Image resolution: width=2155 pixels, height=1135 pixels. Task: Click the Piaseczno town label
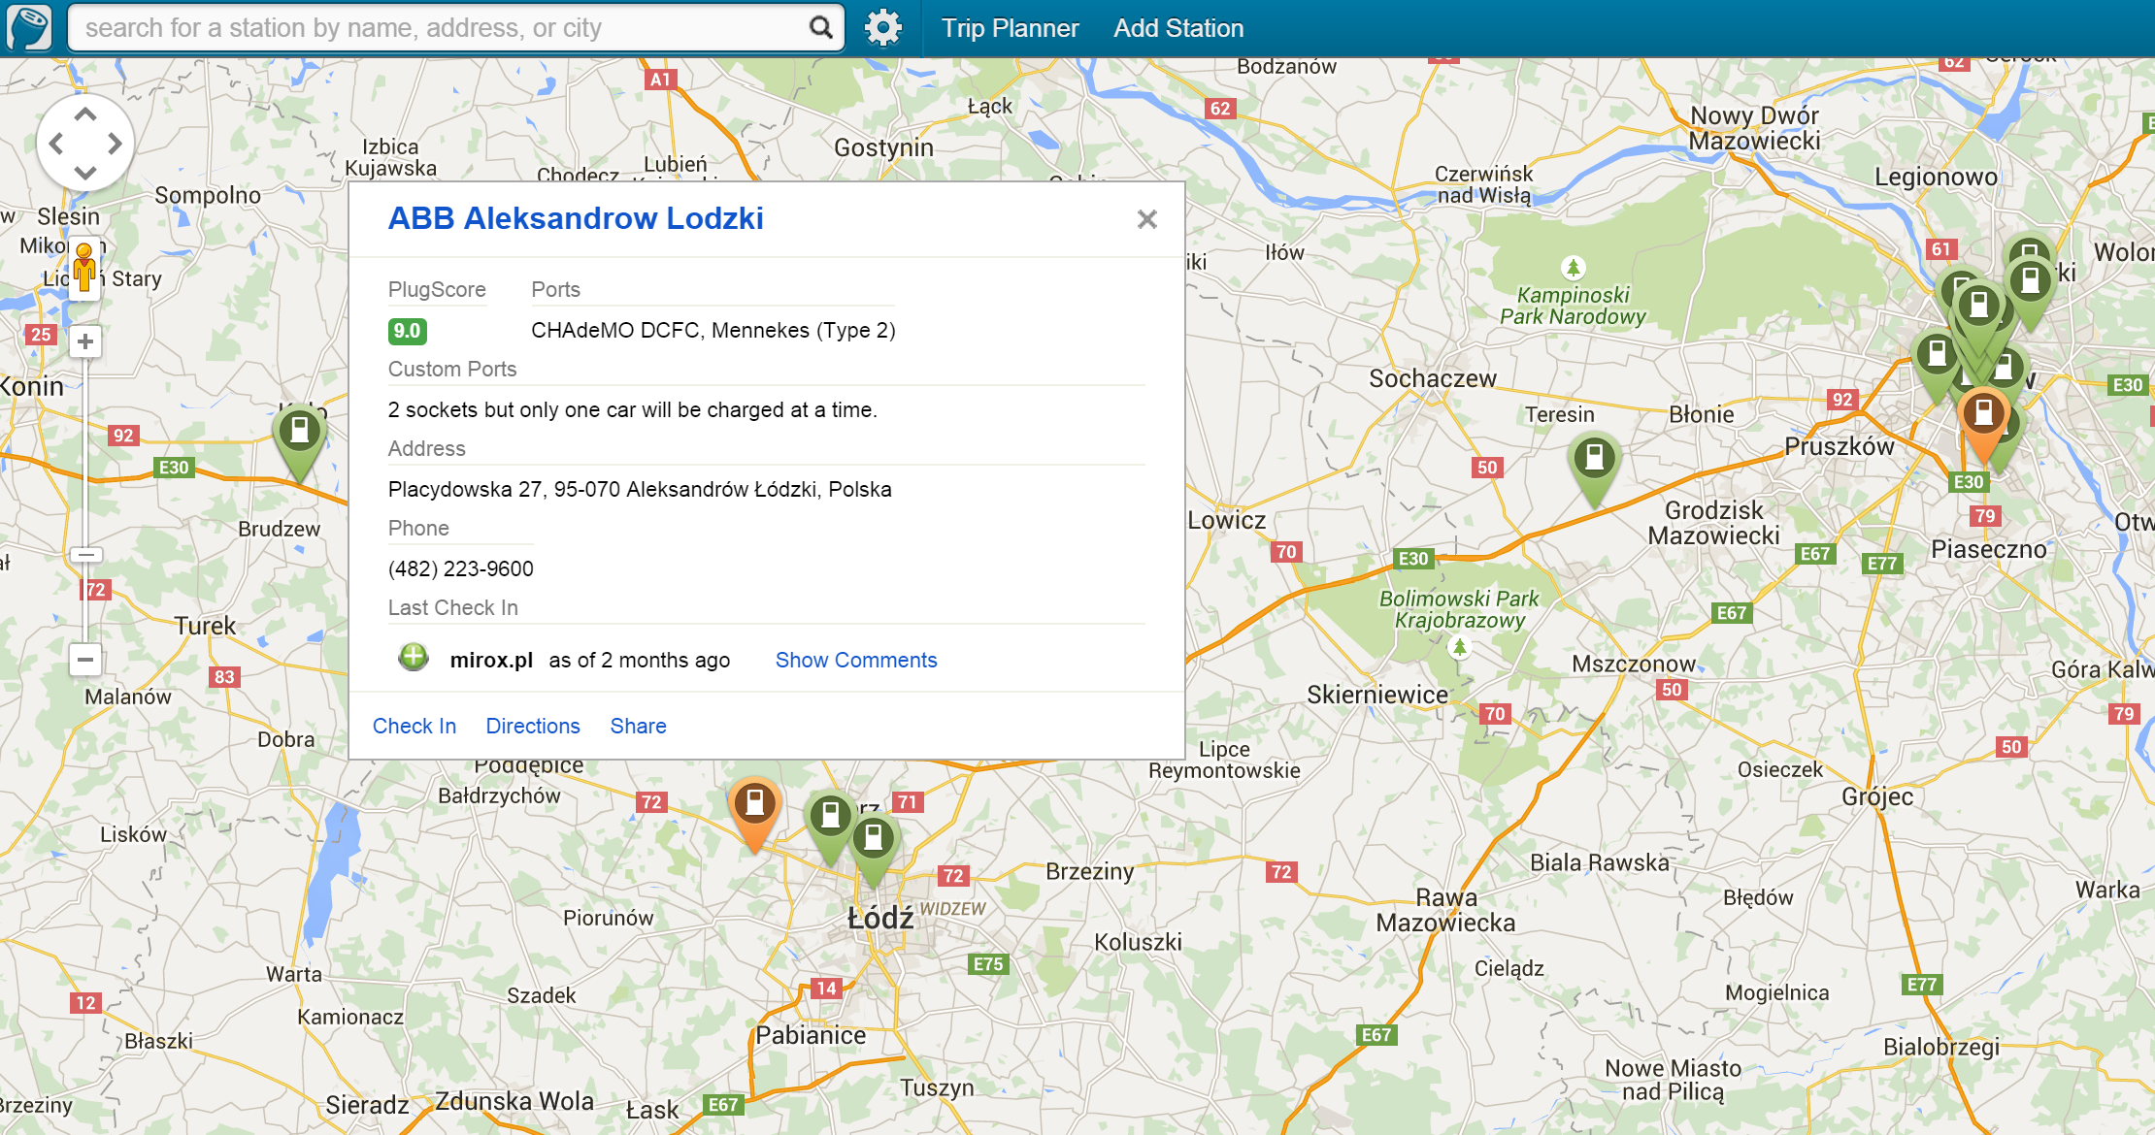point(1988,549)
